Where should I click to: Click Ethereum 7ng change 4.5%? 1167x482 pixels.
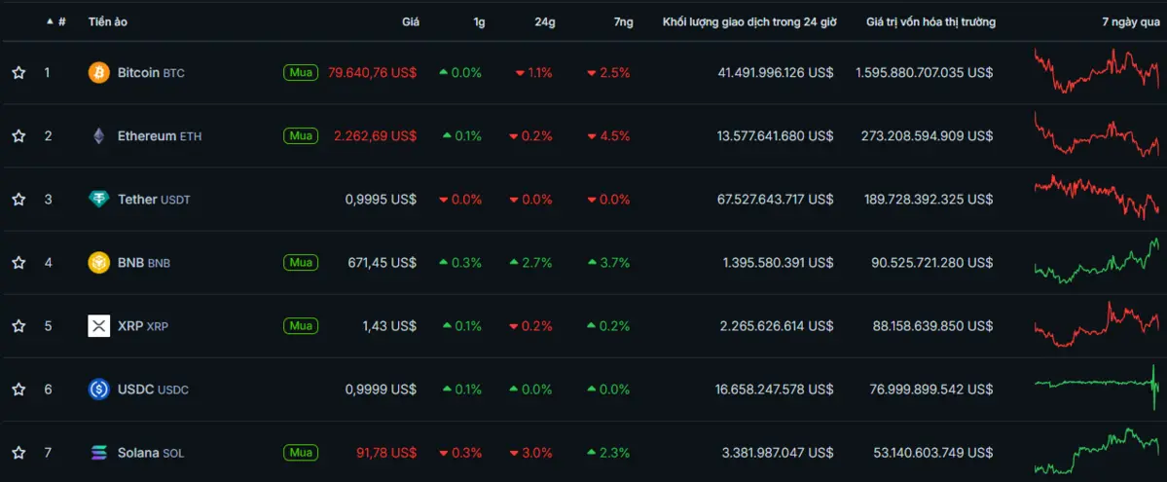(x=608, y=136)
